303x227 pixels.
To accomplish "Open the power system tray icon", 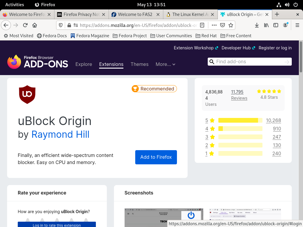I will (296, 5).
